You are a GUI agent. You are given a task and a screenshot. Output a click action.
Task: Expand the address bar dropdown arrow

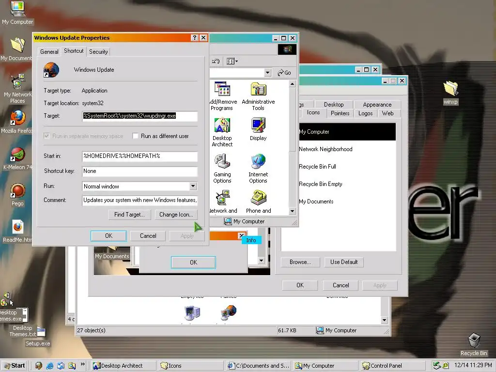coord(267,73)
